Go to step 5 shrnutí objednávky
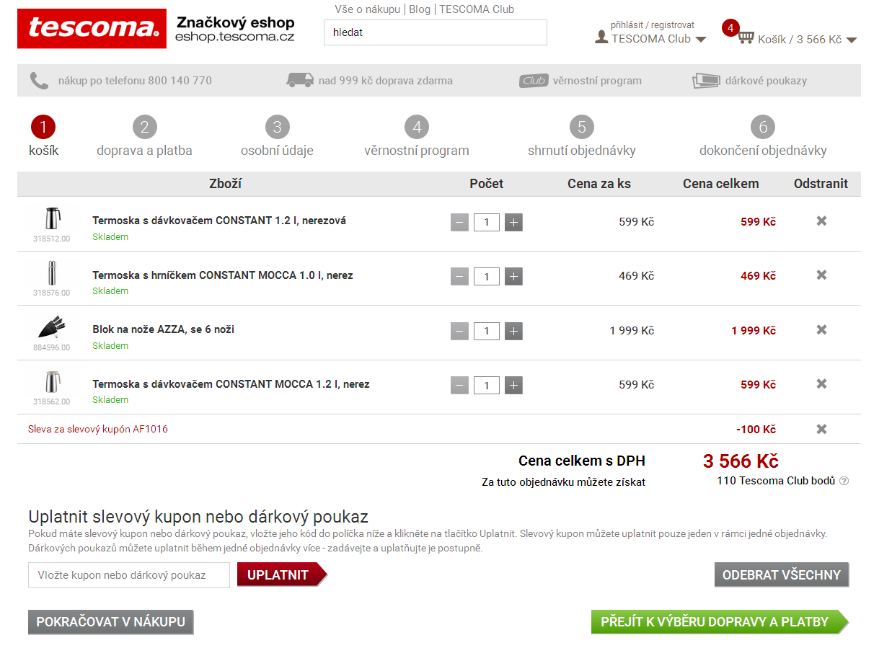This screenshot has width=892, height=648. [582, 136]
